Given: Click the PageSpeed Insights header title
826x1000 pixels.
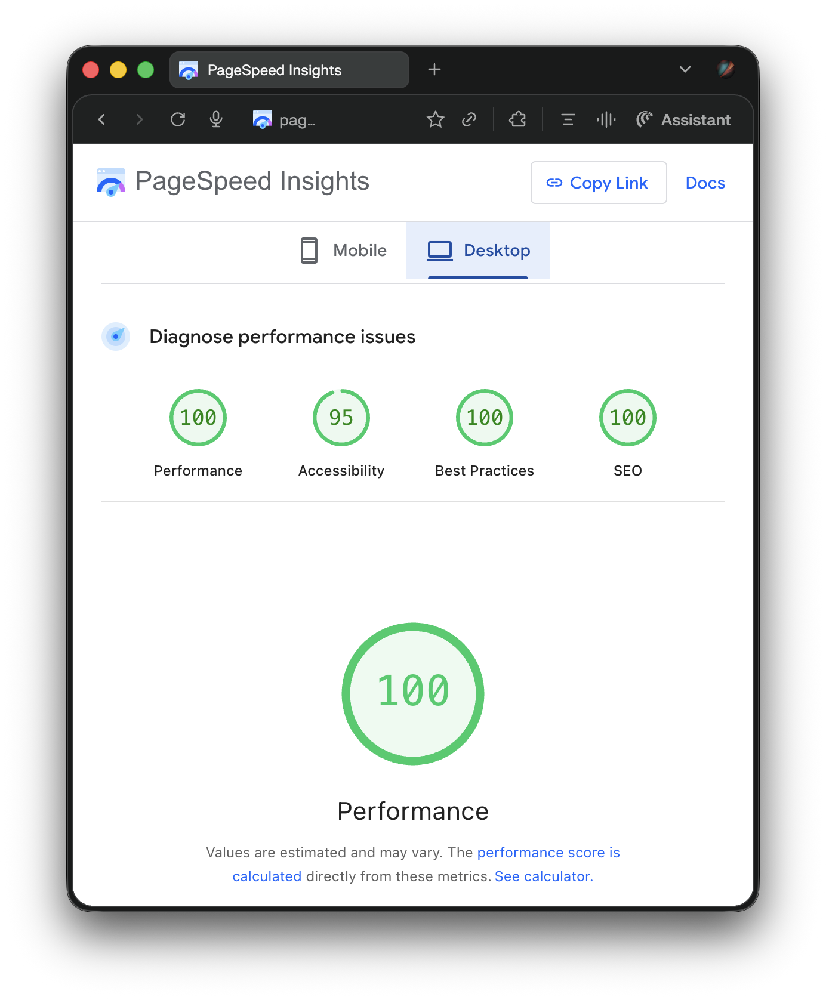Looking at the screenshot, I should (x=252, y=181).
